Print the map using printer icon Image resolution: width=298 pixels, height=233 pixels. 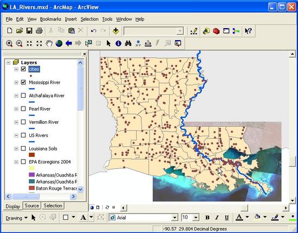coord(39,30)
